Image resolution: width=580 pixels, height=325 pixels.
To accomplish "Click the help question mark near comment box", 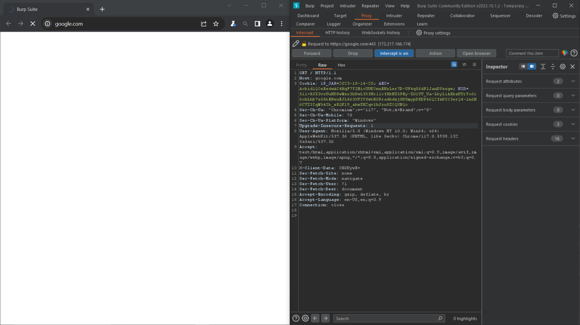I will coord(574,53).
